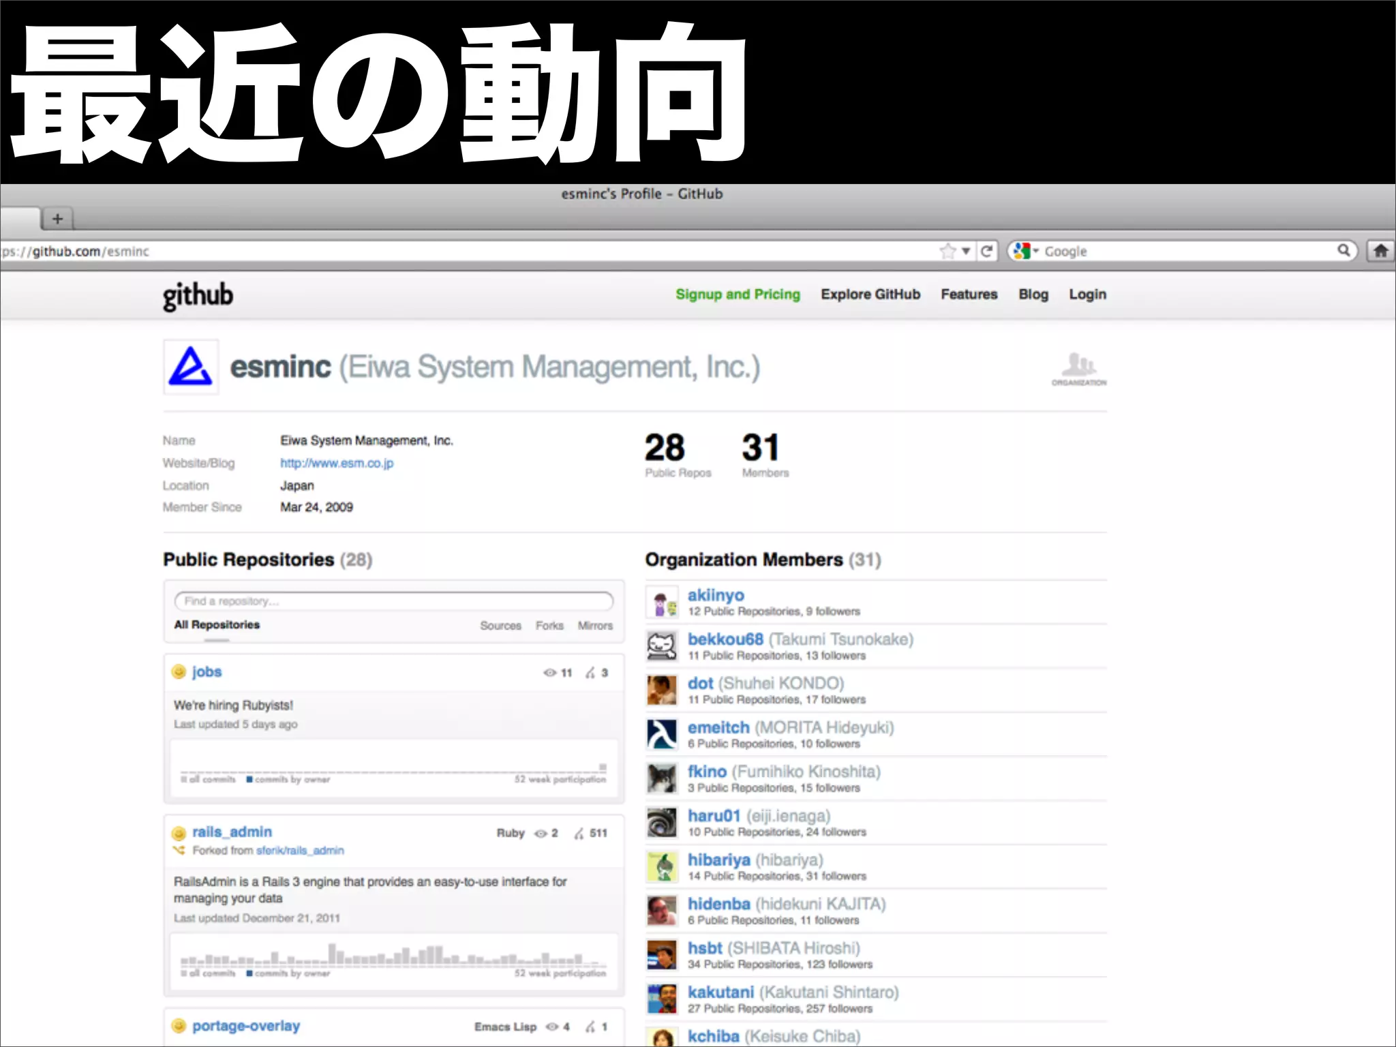This screenshot has width=1396, height=1047.
Task: Open Signup and Pricing link
Action: click(x=738, y=294)
